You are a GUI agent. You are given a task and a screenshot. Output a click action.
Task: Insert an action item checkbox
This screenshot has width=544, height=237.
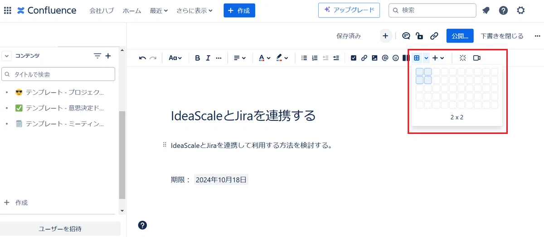[x=354, y=58]
